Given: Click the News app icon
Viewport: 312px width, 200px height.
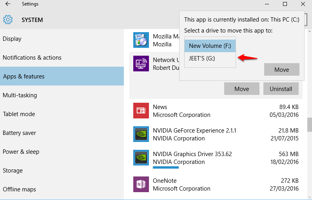Looking at the screenshot, I should pos(141,111).
